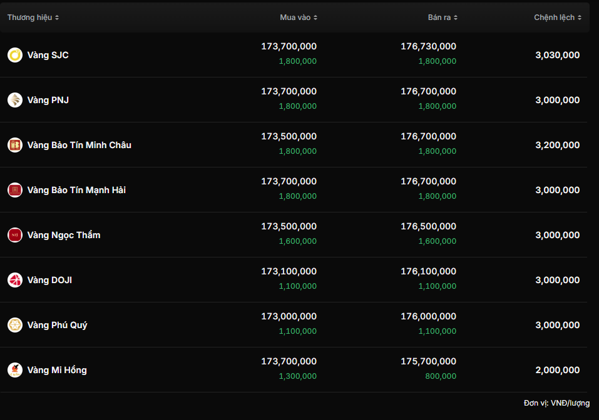Click Phú Quý buy price 173,000,000
This screenshot has width=599, height=420.
coord(289,316)
